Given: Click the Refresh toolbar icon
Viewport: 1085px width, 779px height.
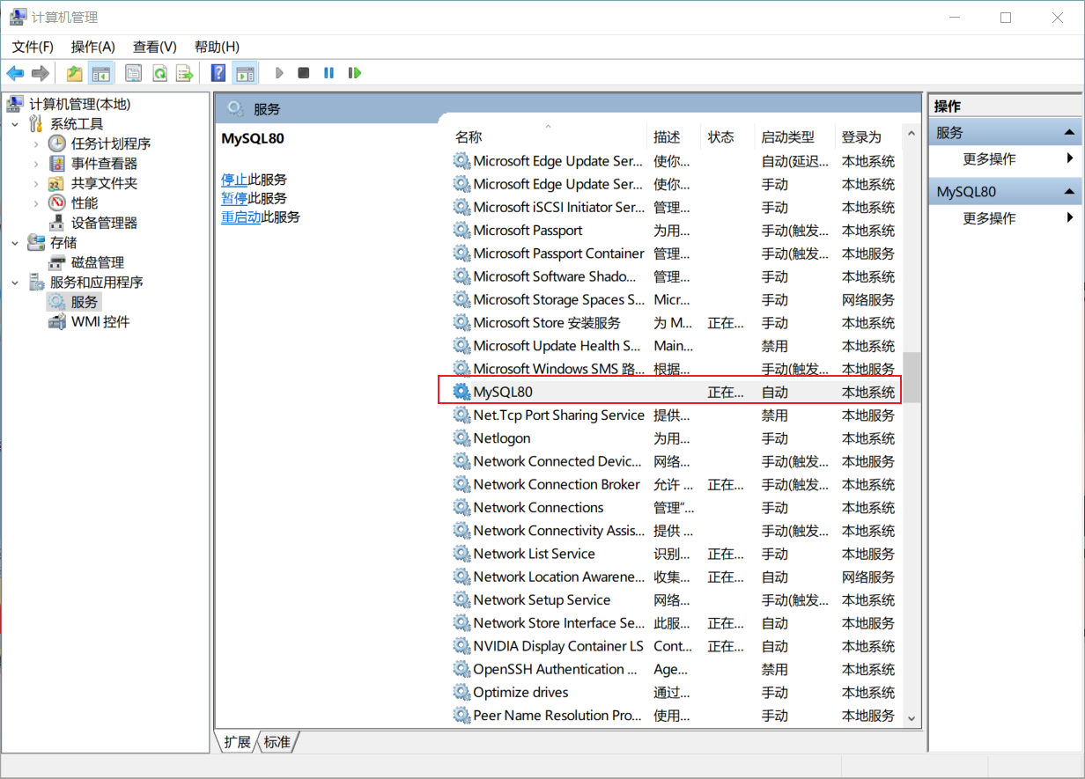Looking at the screenshot, I should [x=159, y=73].
